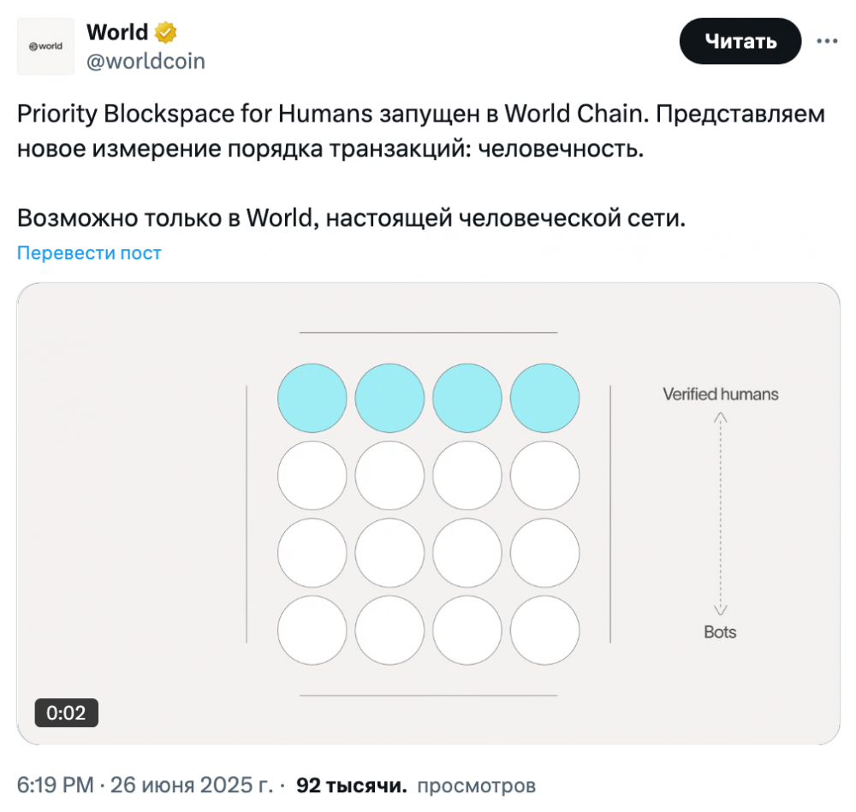Image resolution: width=856 pixels, height=812 pixels.
Task: Click the bottom-left white circle in grid
Action: 312,631
